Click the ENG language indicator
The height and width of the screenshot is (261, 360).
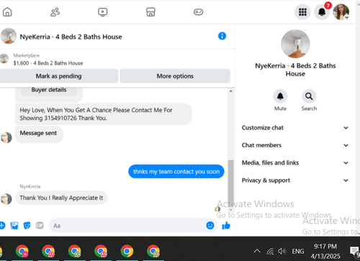[x=298, y=251]
